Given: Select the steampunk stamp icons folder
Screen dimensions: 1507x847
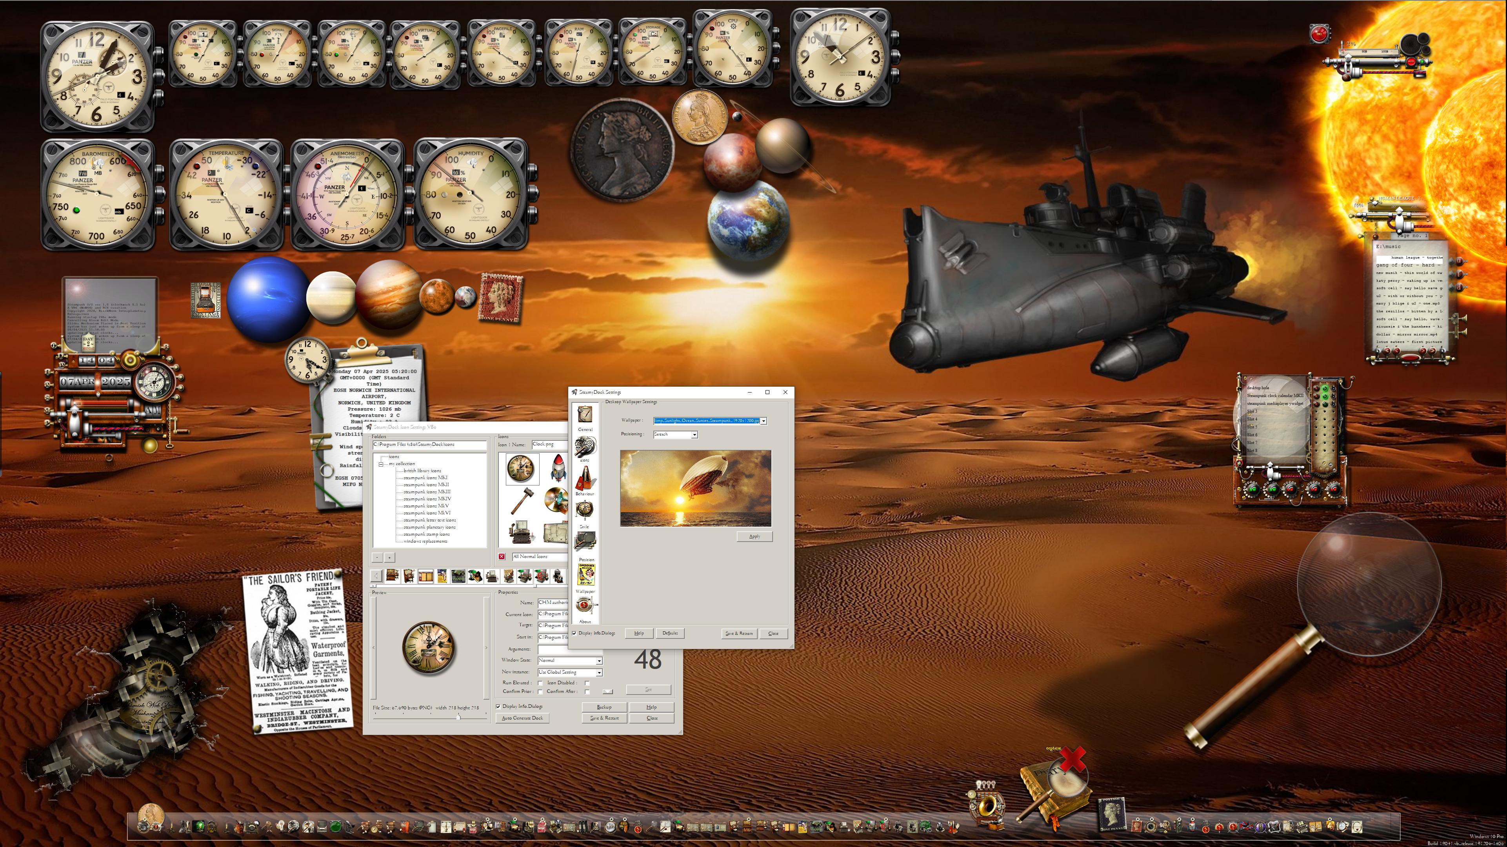Looking at the screenshot, I should pos(427,534).
